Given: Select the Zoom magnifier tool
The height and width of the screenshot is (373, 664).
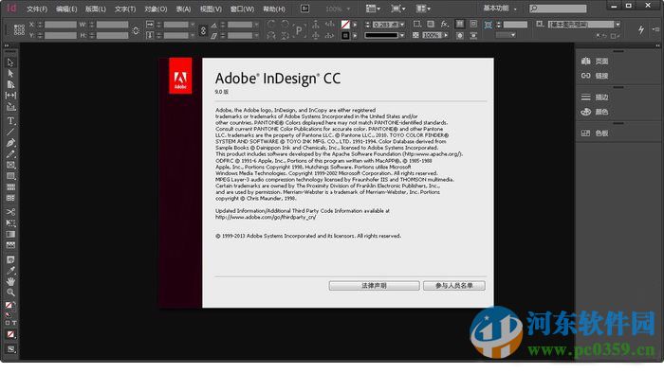Looking at the screenshot, I should (10, 293).
